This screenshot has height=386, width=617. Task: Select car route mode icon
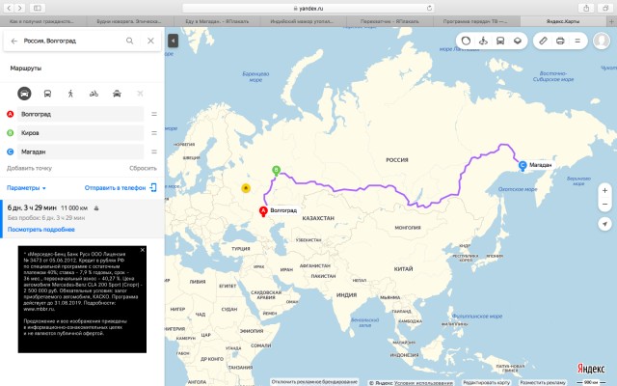click(23, 94)
